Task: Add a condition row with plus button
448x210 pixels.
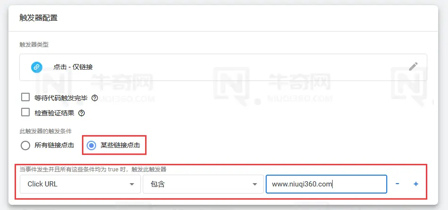Action: coord(416,184)
